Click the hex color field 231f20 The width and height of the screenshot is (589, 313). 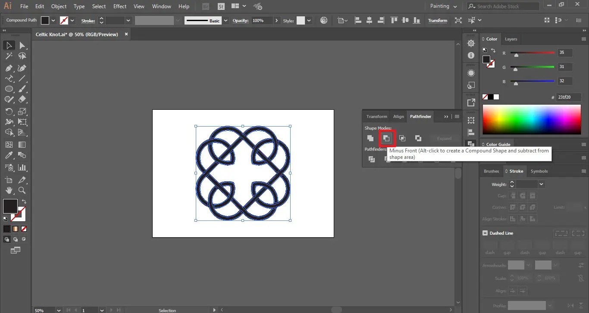click(x=568, y=97)
